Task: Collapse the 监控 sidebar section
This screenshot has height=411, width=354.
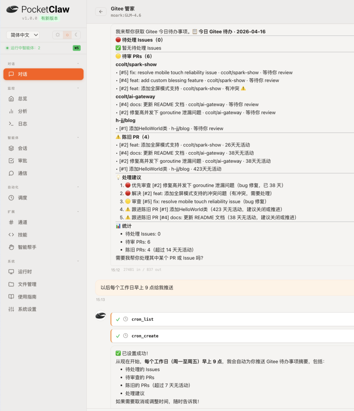Action: tap(78, 88)
